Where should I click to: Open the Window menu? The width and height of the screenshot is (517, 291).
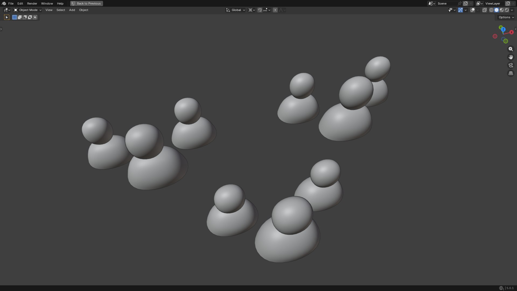pyautogui.click(x=47, y=4)
